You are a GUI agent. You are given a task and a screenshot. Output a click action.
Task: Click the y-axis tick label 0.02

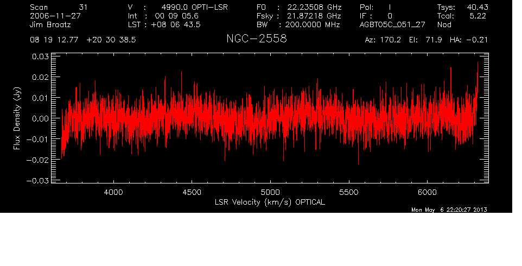pyautogui.click(x=40, y=77)
